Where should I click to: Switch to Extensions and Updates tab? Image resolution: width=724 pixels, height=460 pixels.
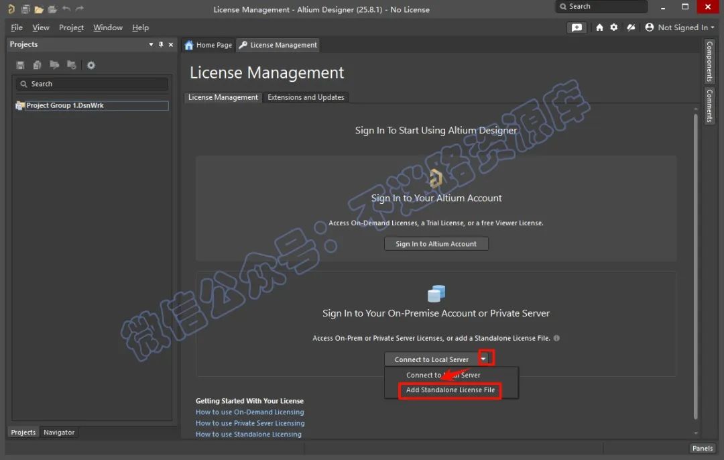(306, 97)
